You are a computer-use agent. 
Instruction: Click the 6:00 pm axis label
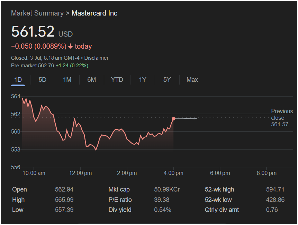pyautogui.click(x=220, y=173)
